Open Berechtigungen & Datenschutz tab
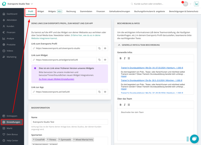This screenshot has height=145, width=201. [183, 11]
